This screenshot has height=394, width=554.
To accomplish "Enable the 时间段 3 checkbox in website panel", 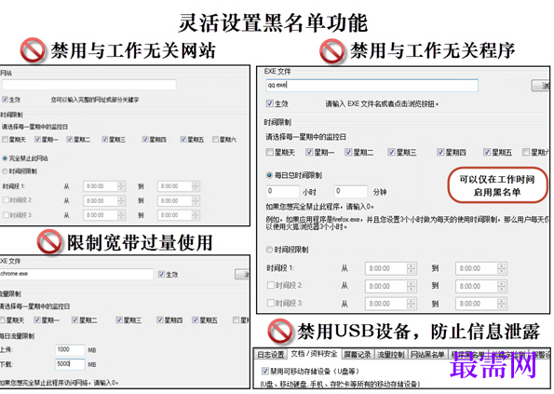I will click(6, 214).
